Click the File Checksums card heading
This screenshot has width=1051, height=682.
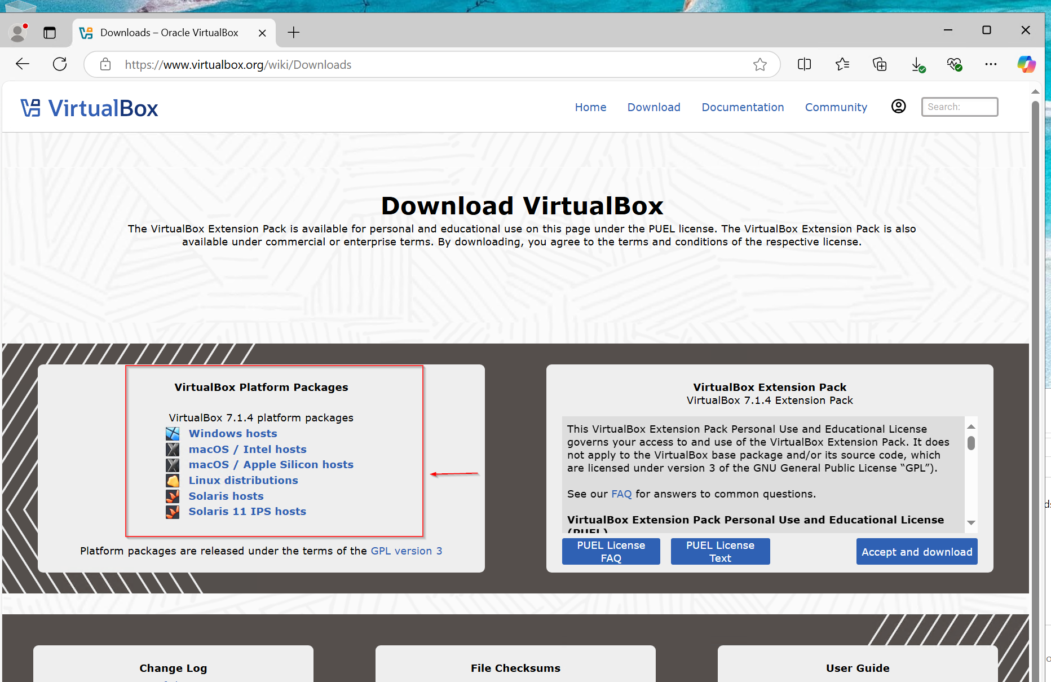[x=515, y=668]
